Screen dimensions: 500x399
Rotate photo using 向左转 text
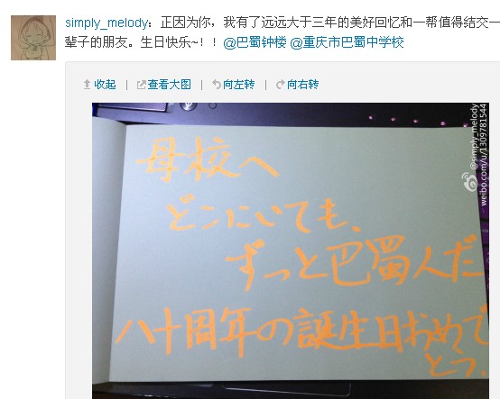coord(238,85)
